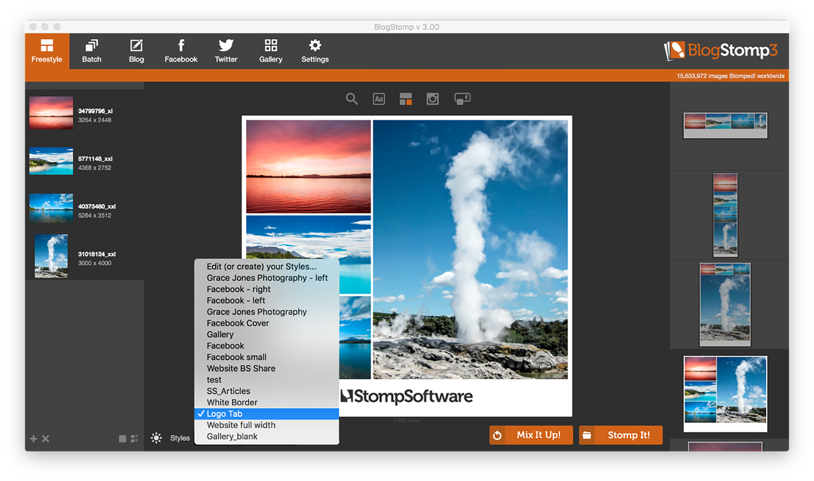Choose layout with three small images on top

[x=725, y=304]
